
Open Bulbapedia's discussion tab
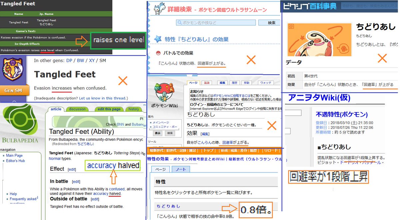[x=77, y=109]
